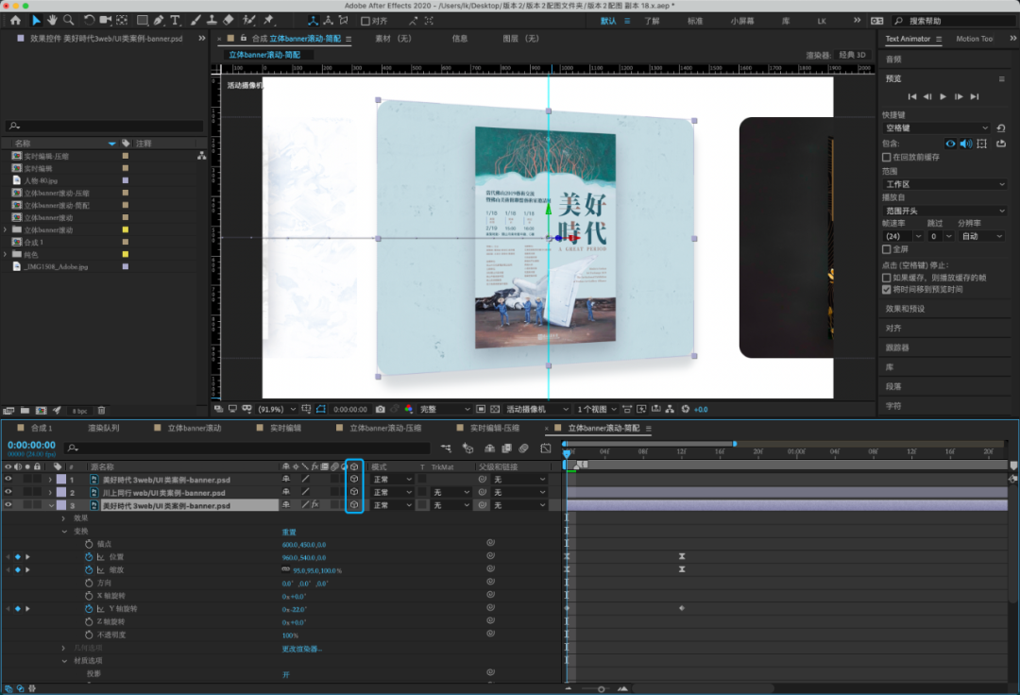
Task: Enable the 全屏 checkbox in preview panel
Action: [x=886, y=249]
